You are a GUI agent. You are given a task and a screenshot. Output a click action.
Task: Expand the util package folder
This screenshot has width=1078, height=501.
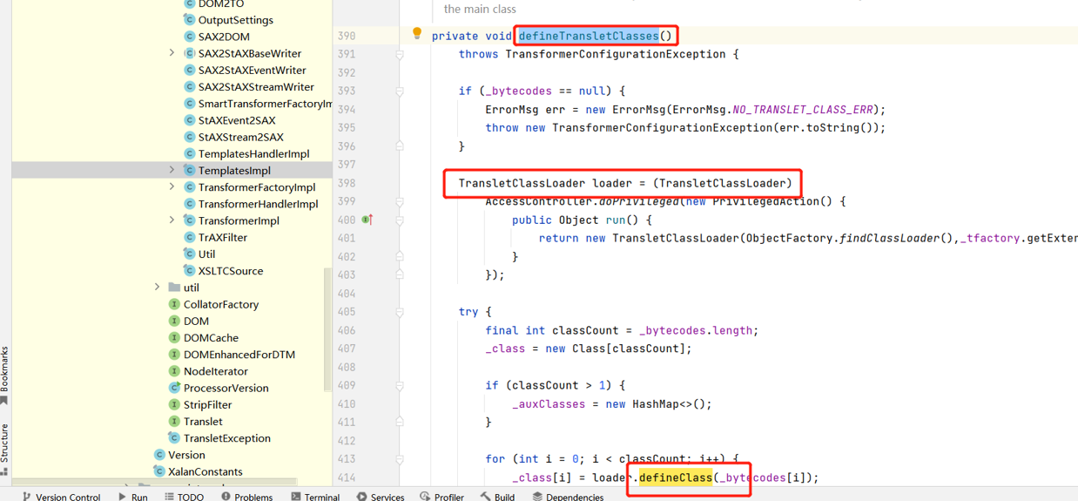click(157, 288)
